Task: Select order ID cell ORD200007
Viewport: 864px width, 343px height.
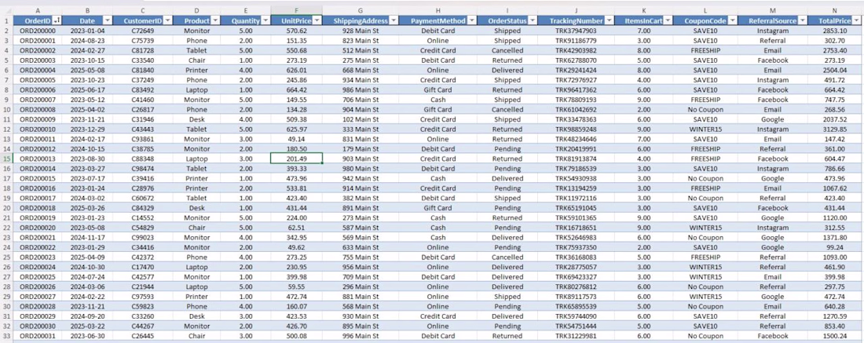Action: click(38, 100)
